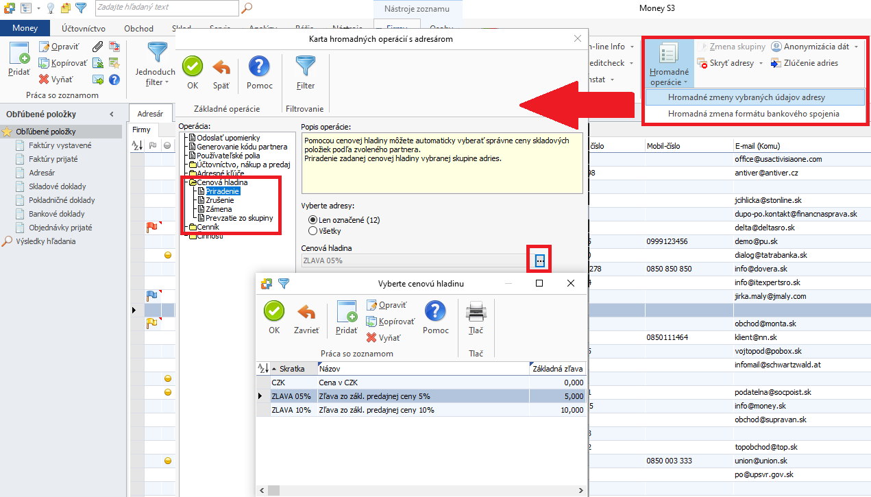Collapse the Obľúbené položky sidebar panel

coord(112,114)
